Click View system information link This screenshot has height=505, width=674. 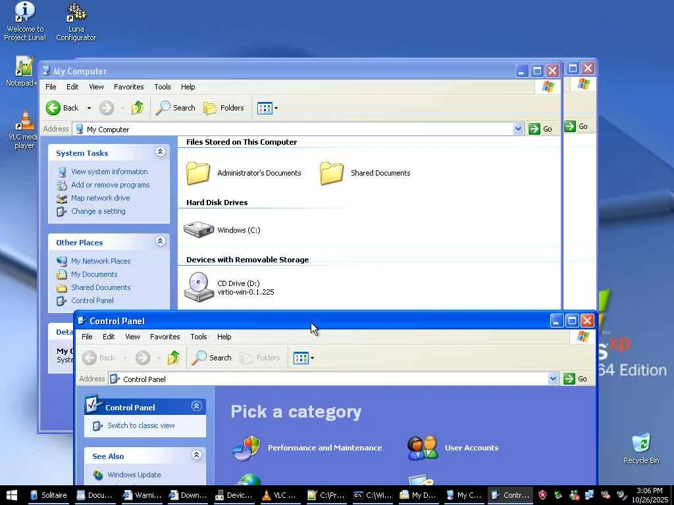[x=109, y=172]
